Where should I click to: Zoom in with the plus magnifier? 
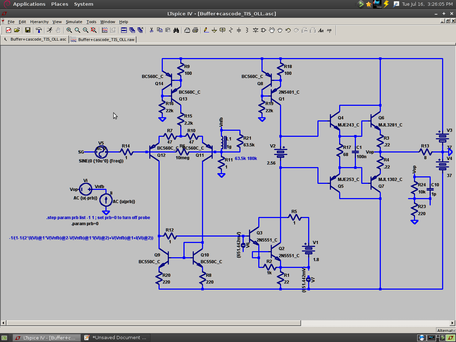[69, 30]
